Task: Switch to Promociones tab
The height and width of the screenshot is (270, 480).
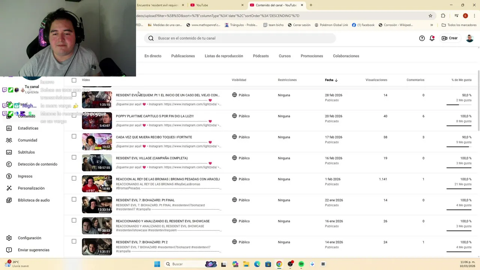Action: [312, 56]
